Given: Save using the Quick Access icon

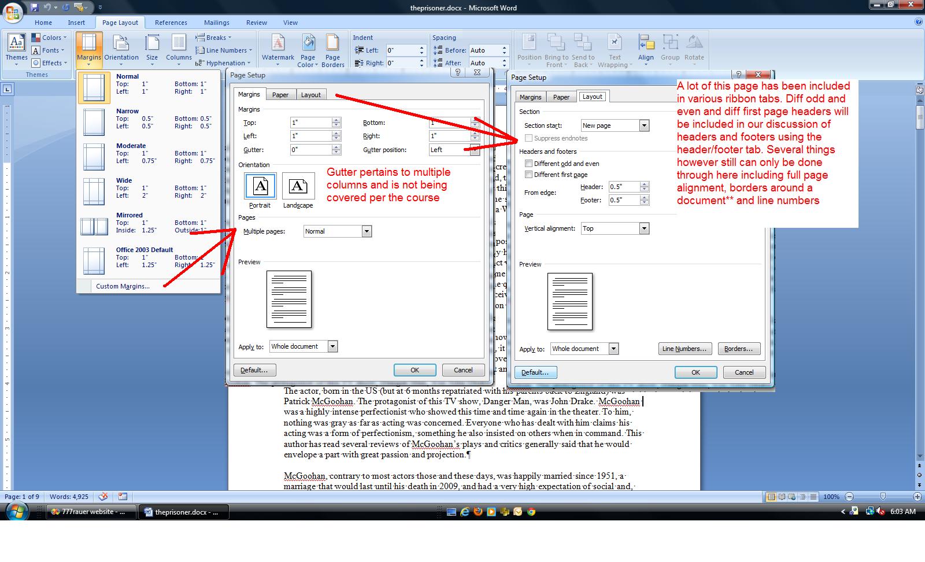Looking at the screenshot, I should point(35,8).
